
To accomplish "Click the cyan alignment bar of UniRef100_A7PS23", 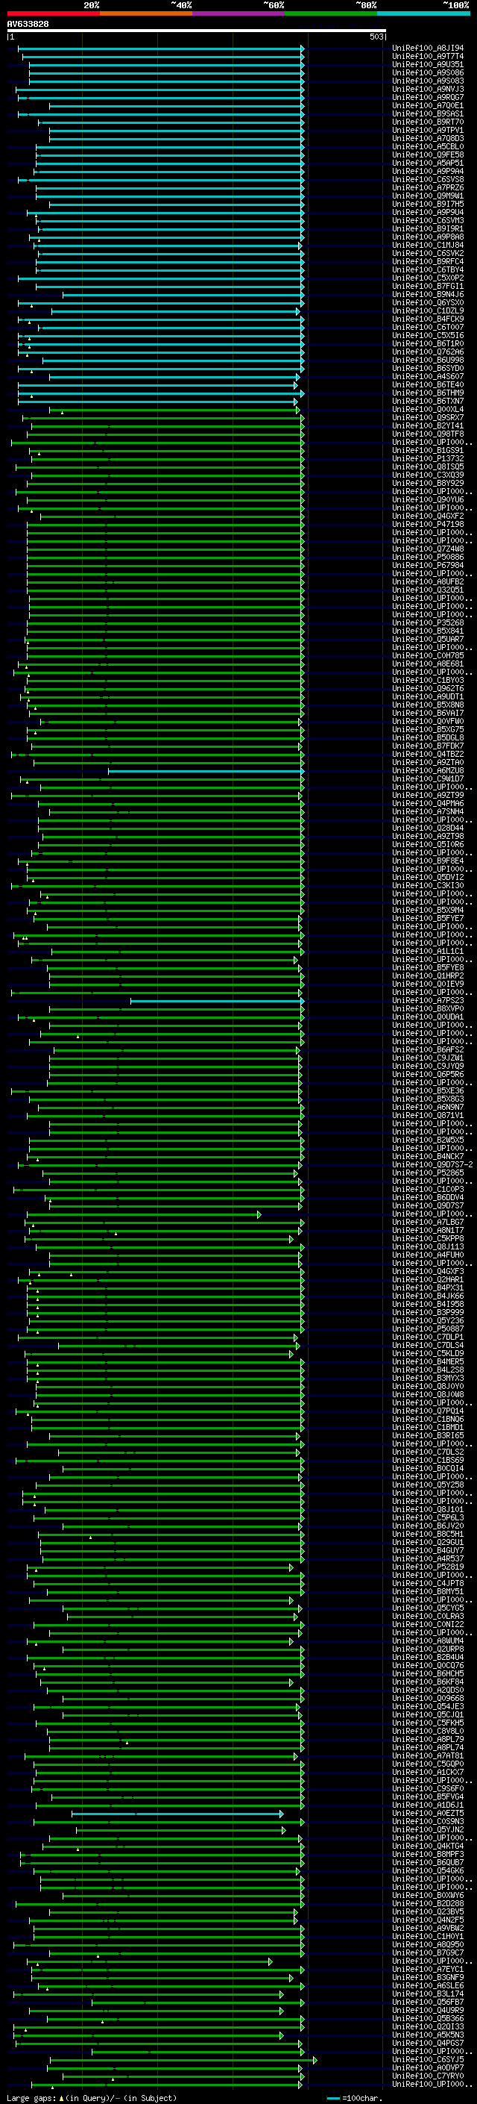I will point(218,1001).
